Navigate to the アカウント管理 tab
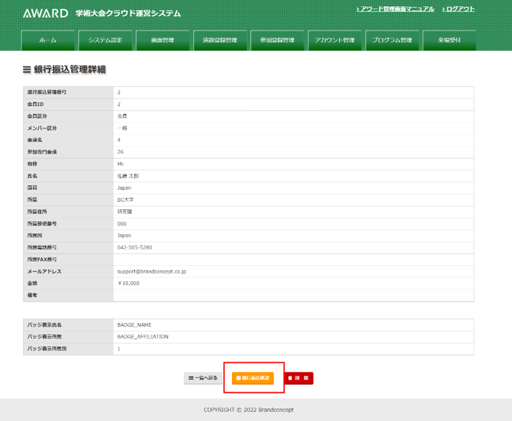 click(335, 40)
